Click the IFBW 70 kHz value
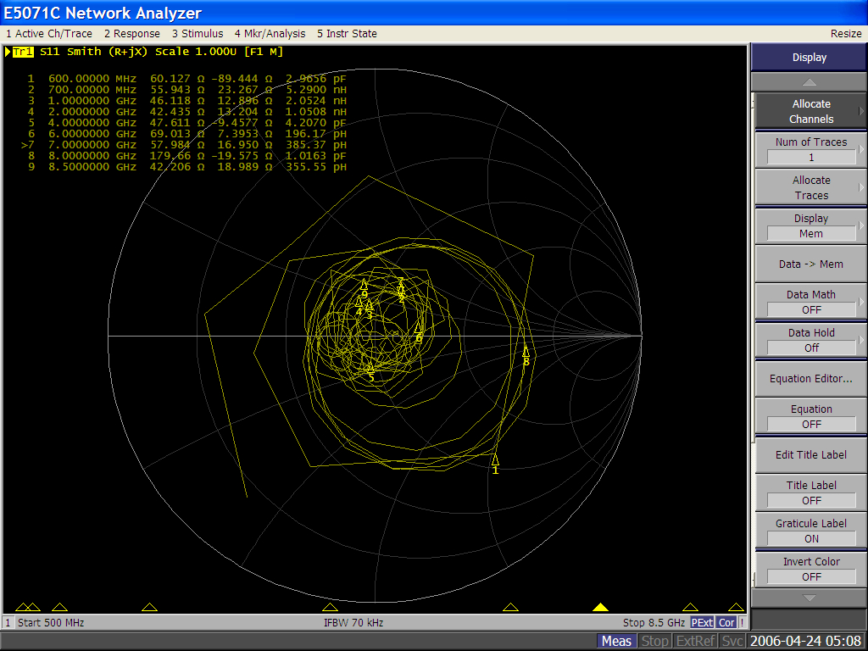This screenshot has width=868, height=651. pyautogui.click(x=353, y=623)
